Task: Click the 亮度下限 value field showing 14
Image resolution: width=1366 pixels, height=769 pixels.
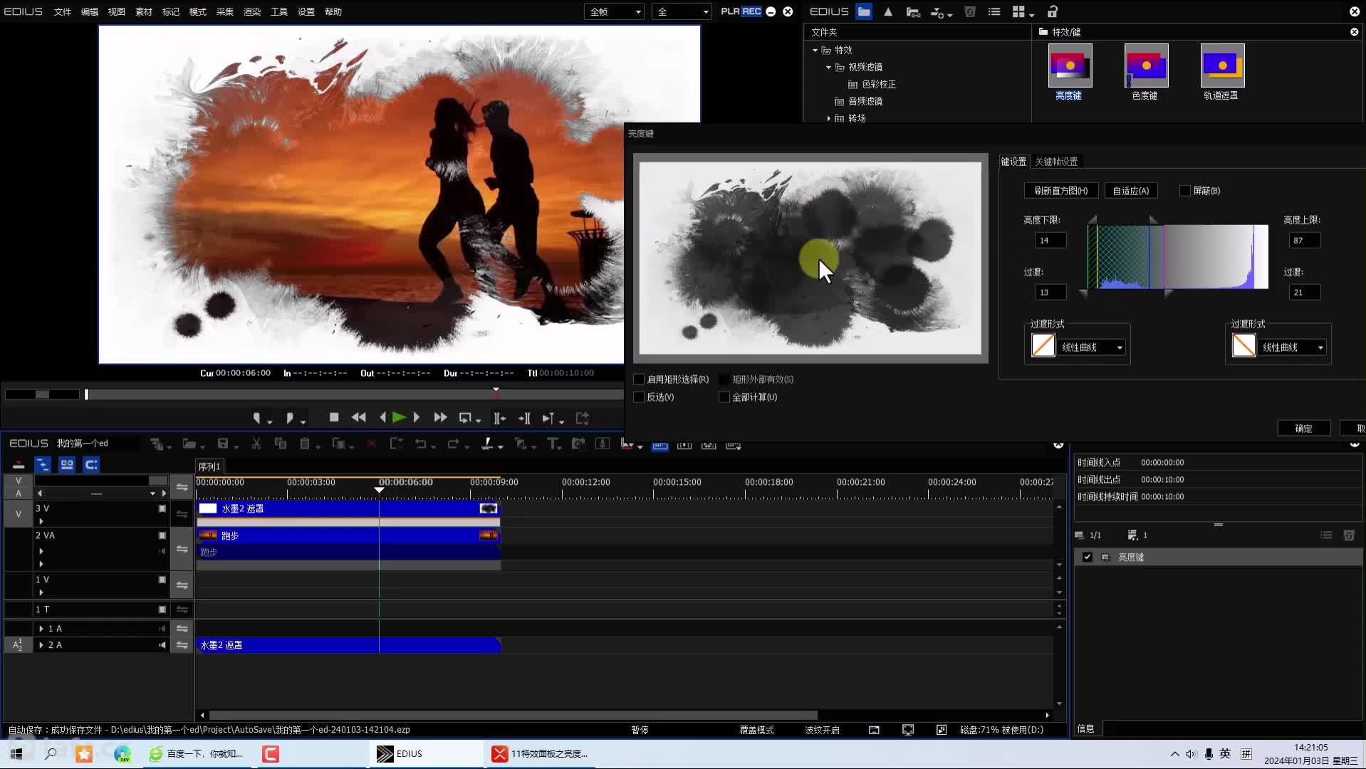Action: tap(1050, 241)
